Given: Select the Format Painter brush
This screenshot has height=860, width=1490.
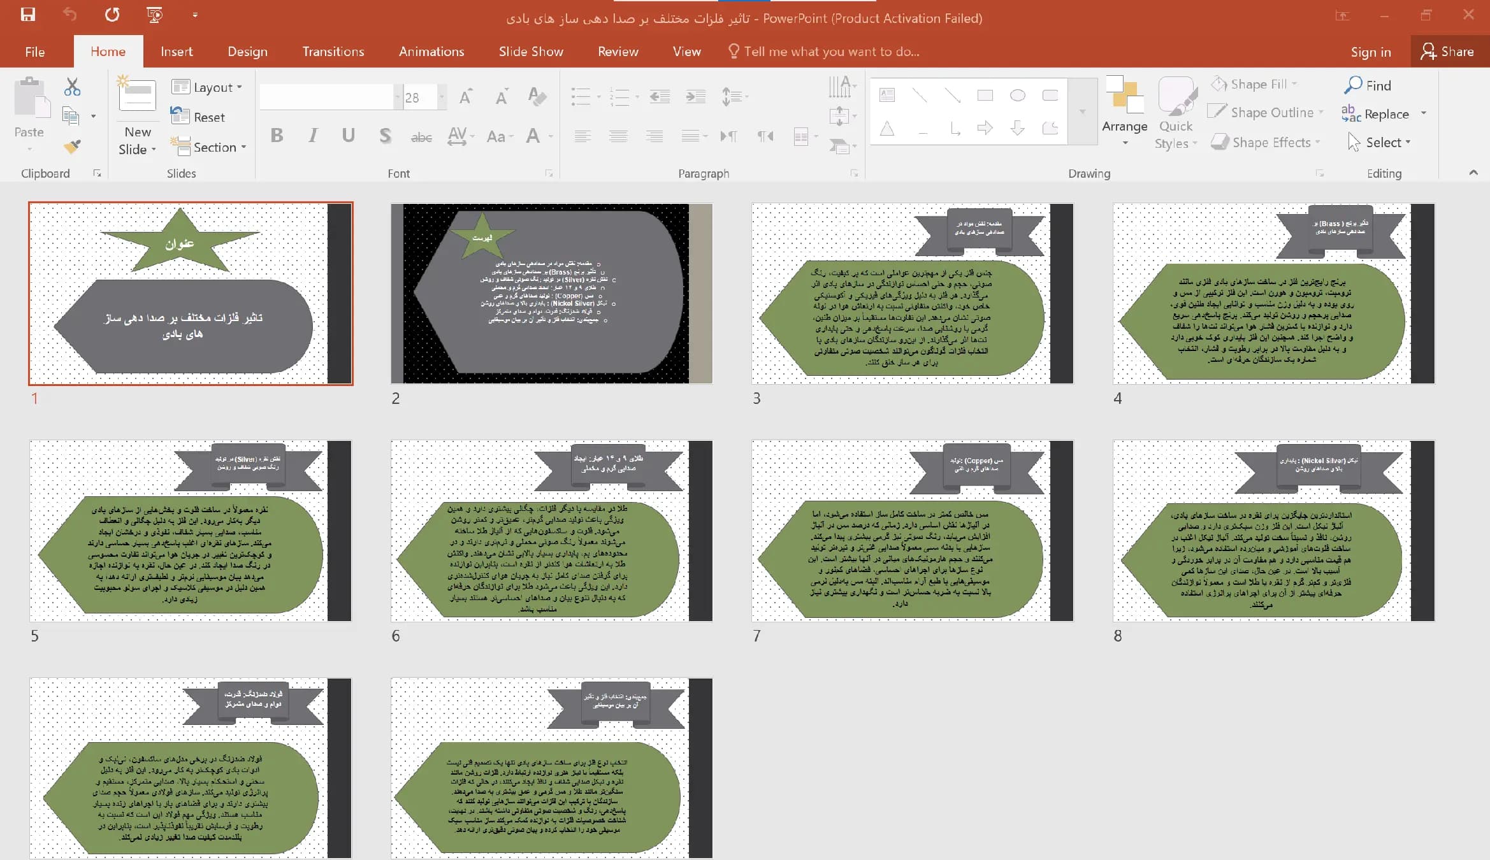Looking at the screenshot, I should point(72,147).
